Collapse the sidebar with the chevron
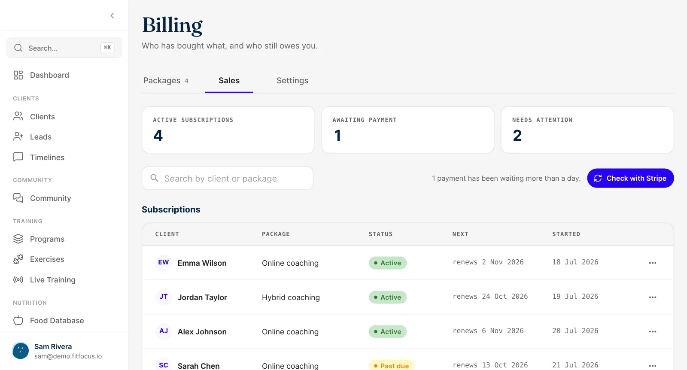The height and width of the screenshot is (370, 687). click(112, 15)
